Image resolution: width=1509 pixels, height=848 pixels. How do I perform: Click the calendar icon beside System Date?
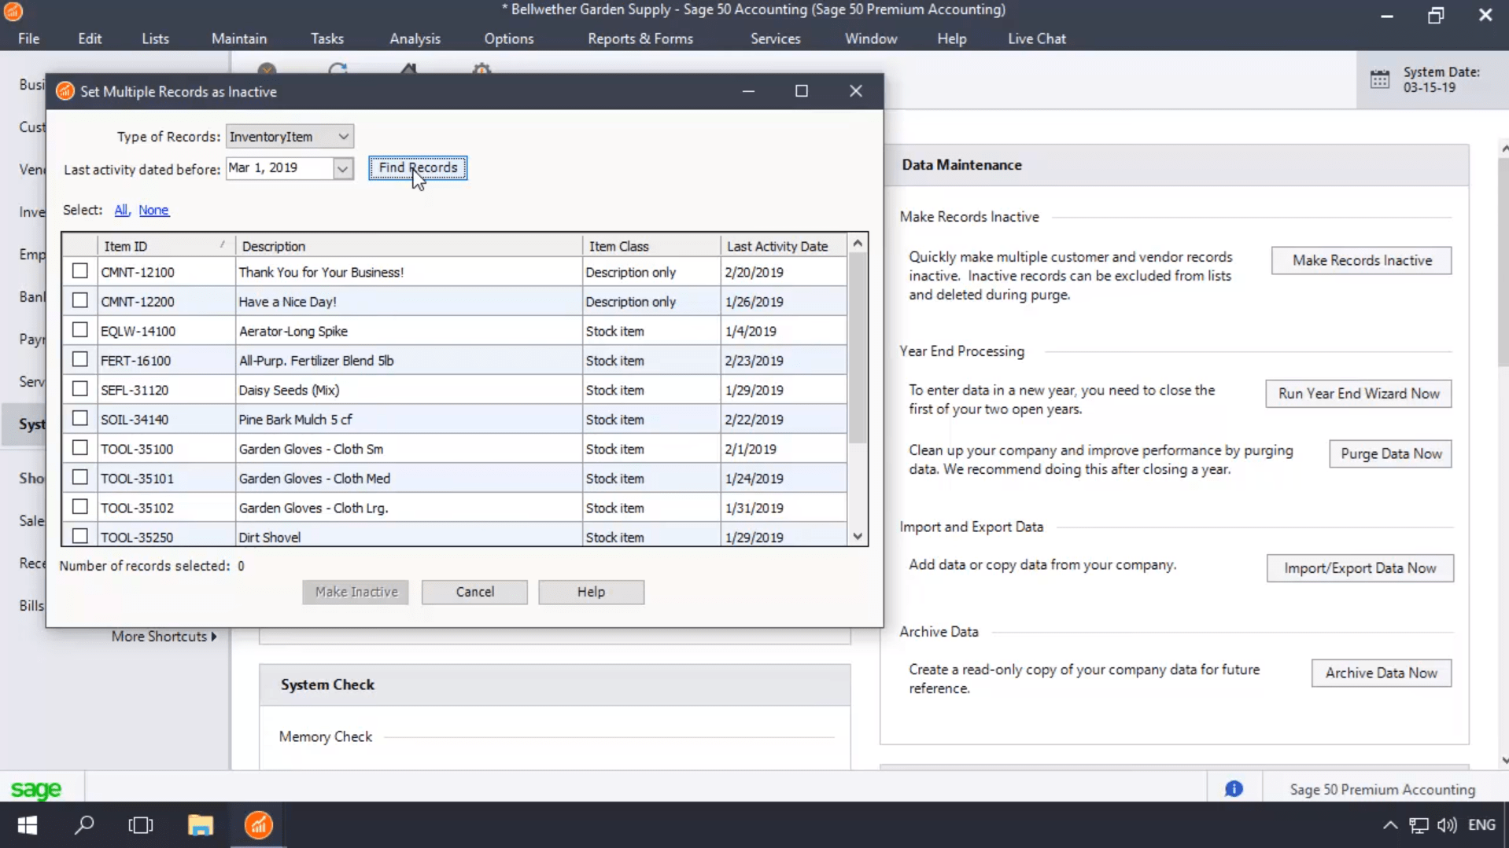click(x=1382, y=79)
